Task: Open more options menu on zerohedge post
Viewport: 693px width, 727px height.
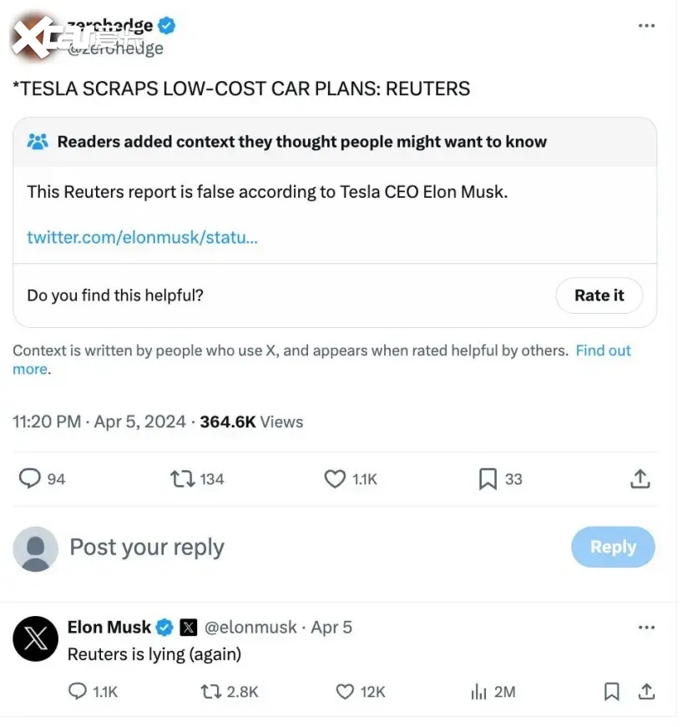Action: click(x=646, y=26)
